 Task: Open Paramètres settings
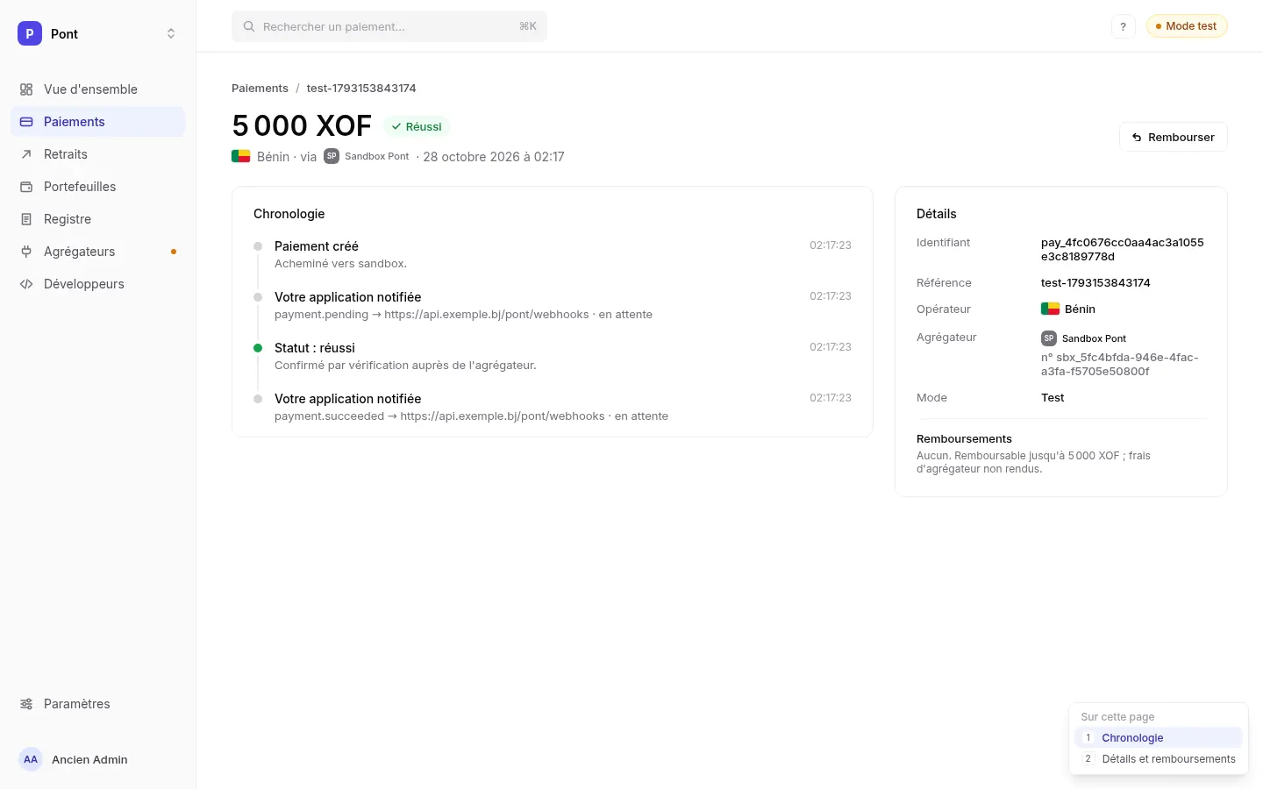coord(97,704)
